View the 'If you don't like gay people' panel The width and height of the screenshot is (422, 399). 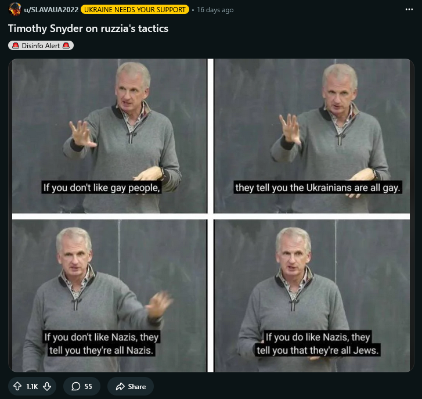pyautogui.click(x=110, y=136)
